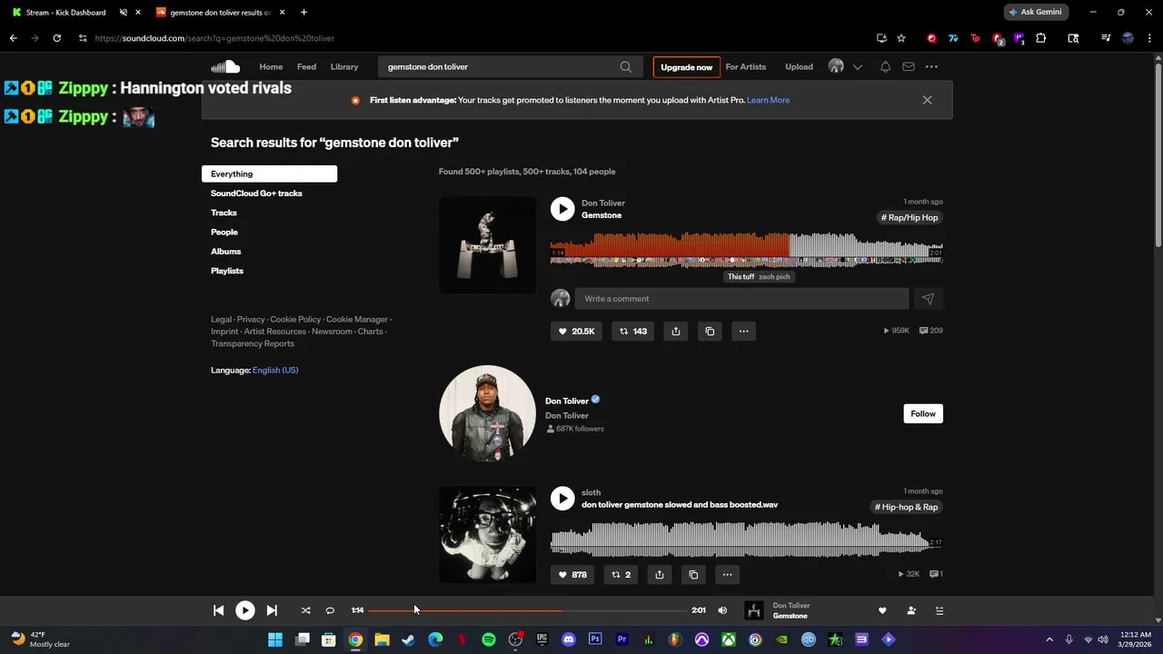Send the comment with the arrow icon
1163x654 pixels.
coord(928,299)
